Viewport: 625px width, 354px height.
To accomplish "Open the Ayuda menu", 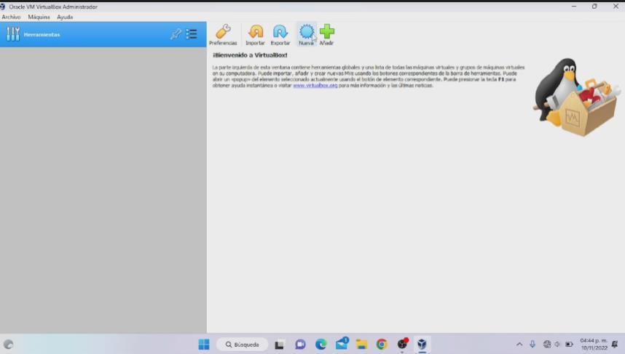I will tap(65, 17).
